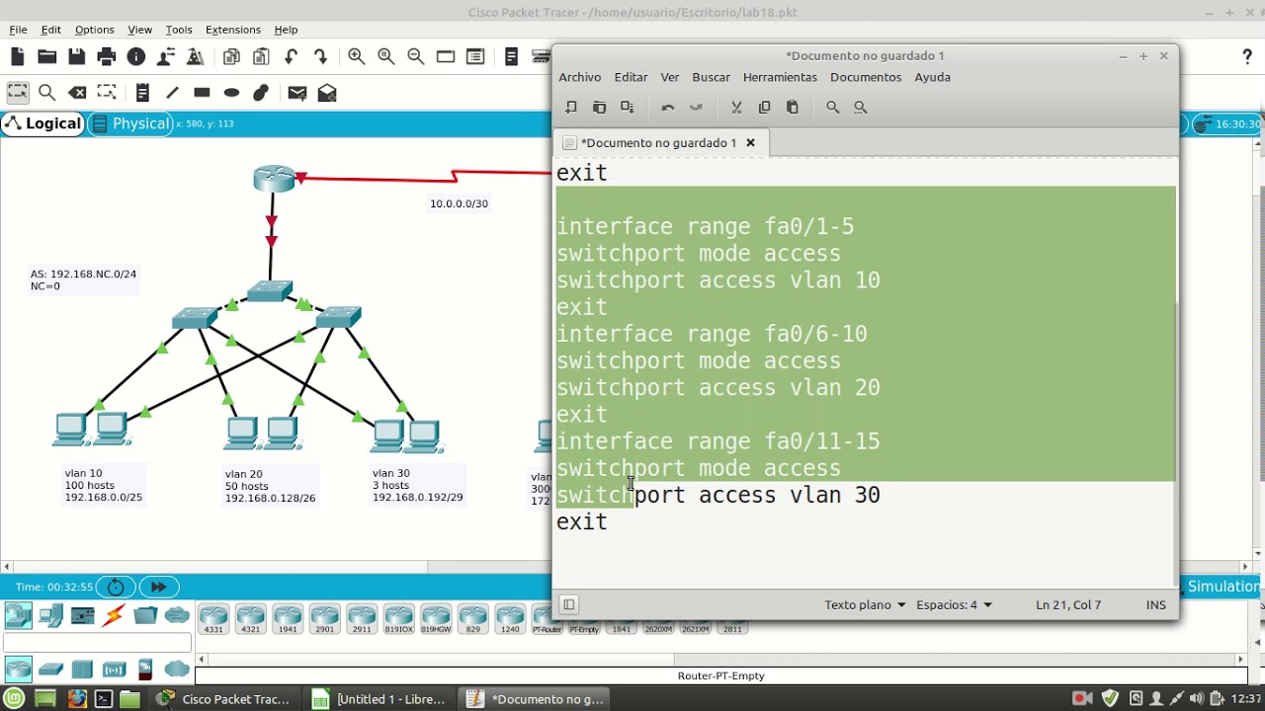The image size is (1265, 711).
Task: Open Buscar menu in text editor
Action: tap(711, 77)
